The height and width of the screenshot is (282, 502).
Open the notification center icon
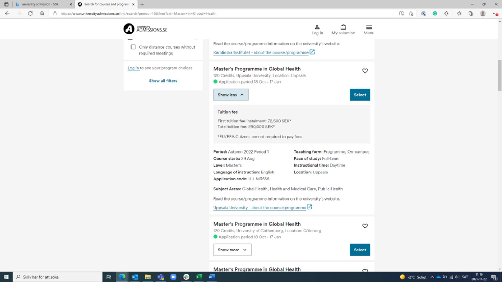(x=494, y=277)
